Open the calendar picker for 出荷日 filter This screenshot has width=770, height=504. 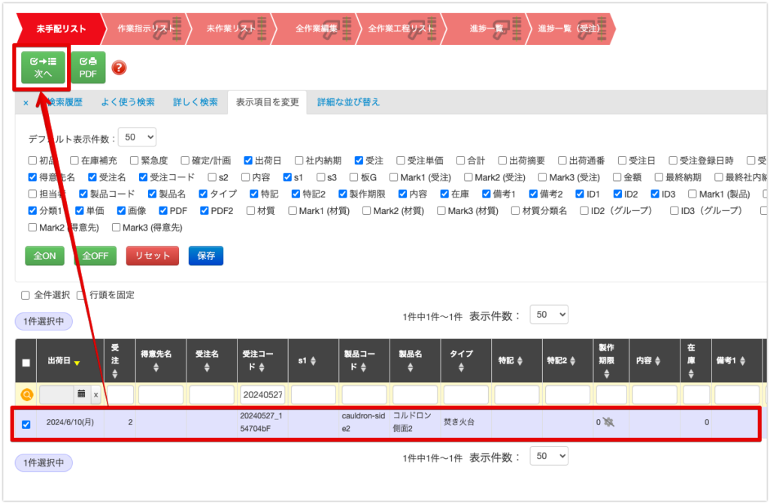(x=81, y=394)
